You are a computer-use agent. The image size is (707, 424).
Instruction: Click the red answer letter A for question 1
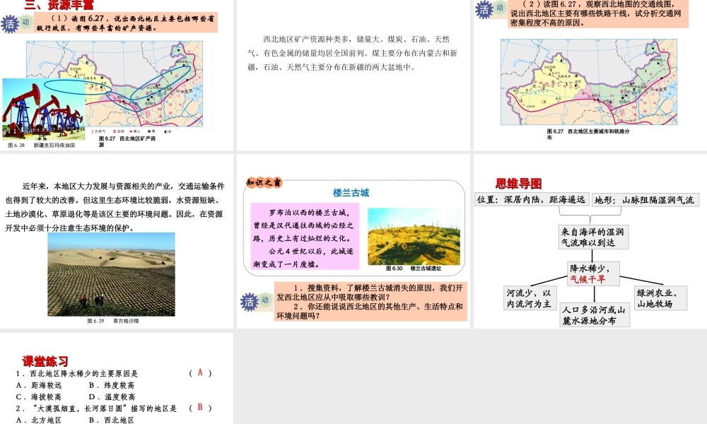click(200, 372)
